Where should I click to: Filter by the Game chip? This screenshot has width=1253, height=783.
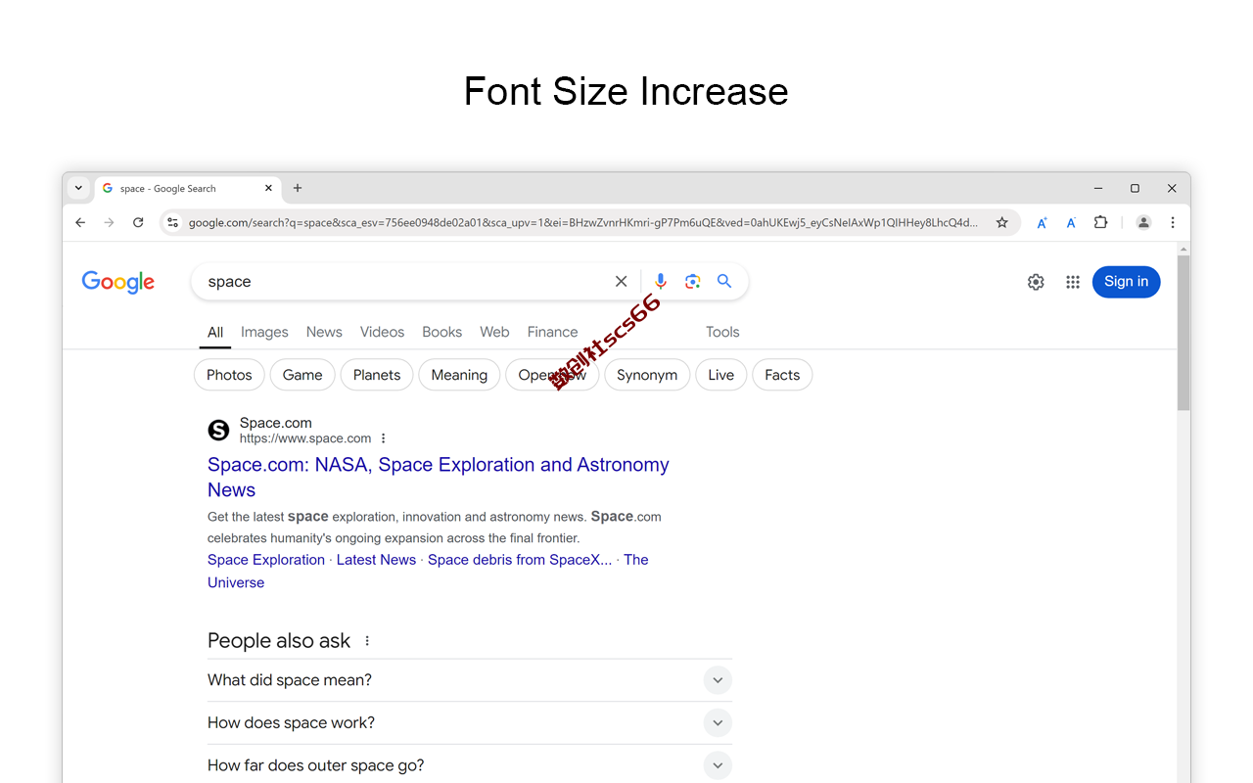pos(302,375)
